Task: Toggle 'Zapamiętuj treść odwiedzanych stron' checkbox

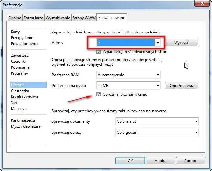Action: click(99, 52)
